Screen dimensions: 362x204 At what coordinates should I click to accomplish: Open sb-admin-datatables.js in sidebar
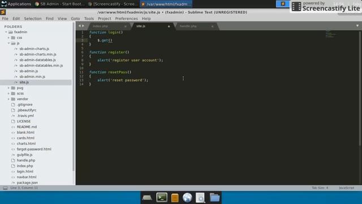point(38,60)
